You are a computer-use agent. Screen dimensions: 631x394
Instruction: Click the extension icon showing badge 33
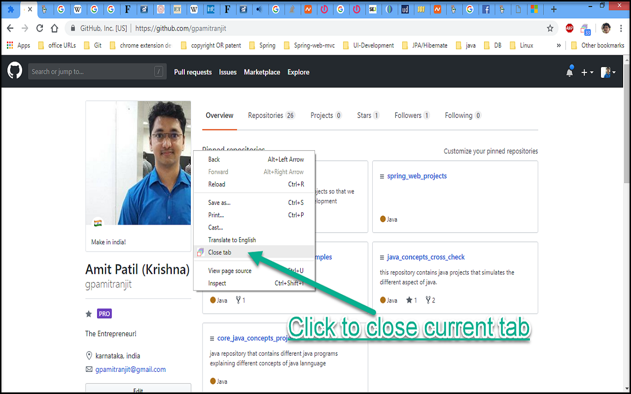pyautogui.click(x=585, y=29)
